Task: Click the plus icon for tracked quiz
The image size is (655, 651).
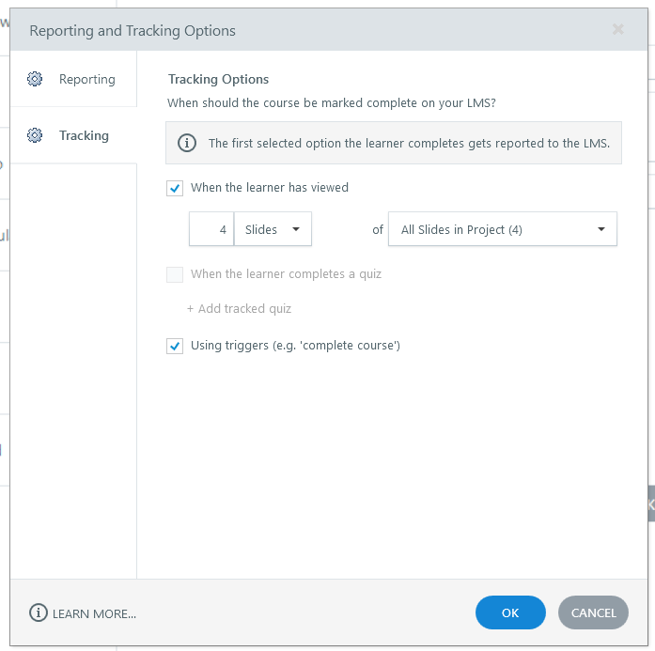Action: (x=190, y=308)
